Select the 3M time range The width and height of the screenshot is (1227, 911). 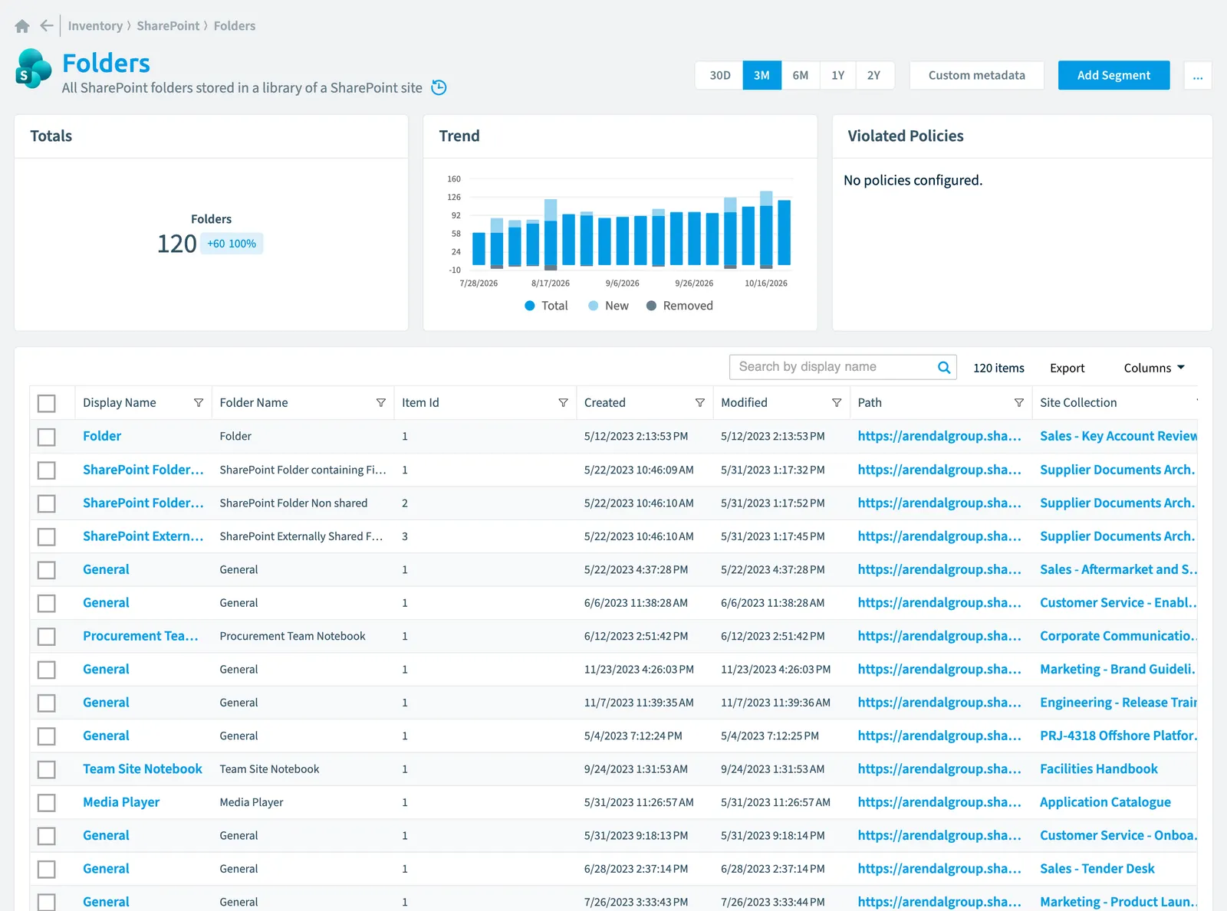click(762, 75)
